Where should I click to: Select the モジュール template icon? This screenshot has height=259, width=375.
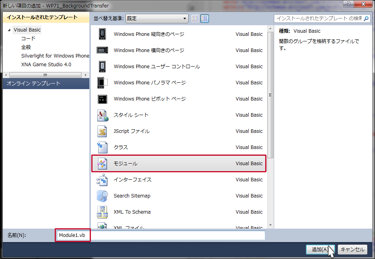pos(102,163)
